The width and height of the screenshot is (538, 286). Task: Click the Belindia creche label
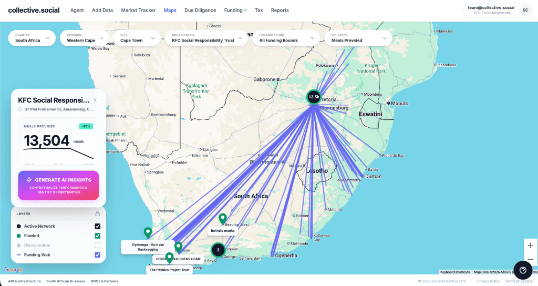[223, 231]
